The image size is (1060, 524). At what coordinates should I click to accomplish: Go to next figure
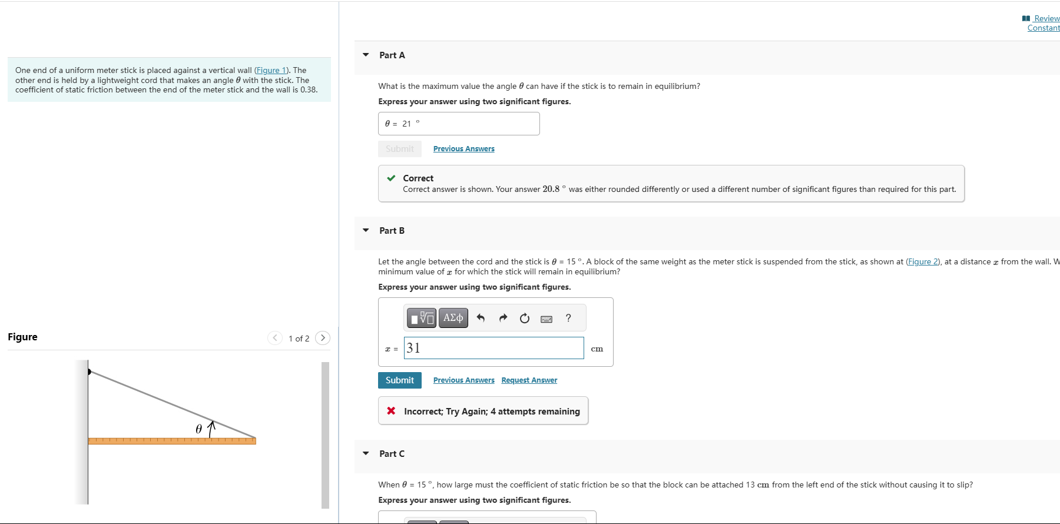tap(323, 338)
